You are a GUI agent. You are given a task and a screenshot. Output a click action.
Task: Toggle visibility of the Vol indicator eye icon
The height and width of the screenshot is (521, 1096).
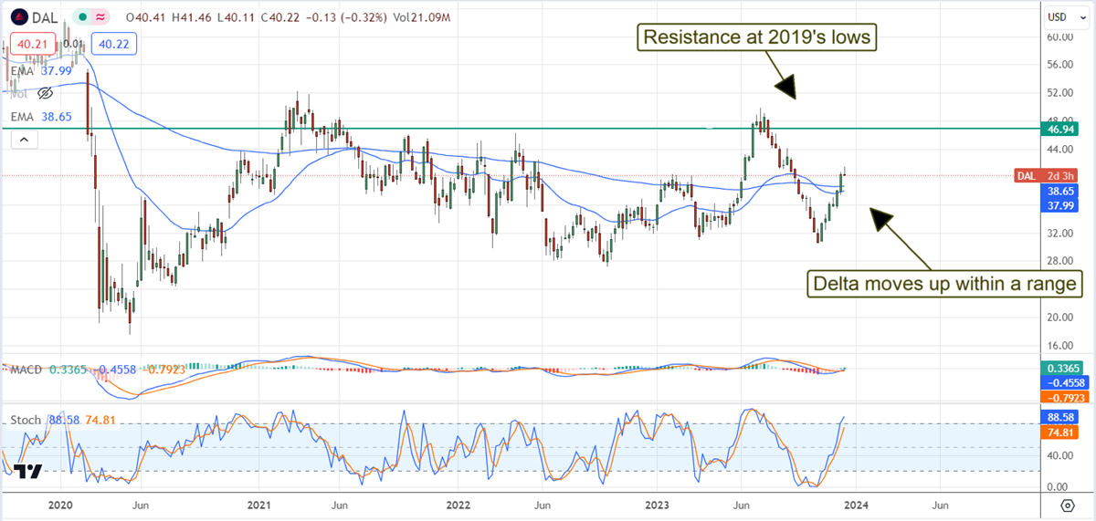pyautogui.click(x=44, y=93)
